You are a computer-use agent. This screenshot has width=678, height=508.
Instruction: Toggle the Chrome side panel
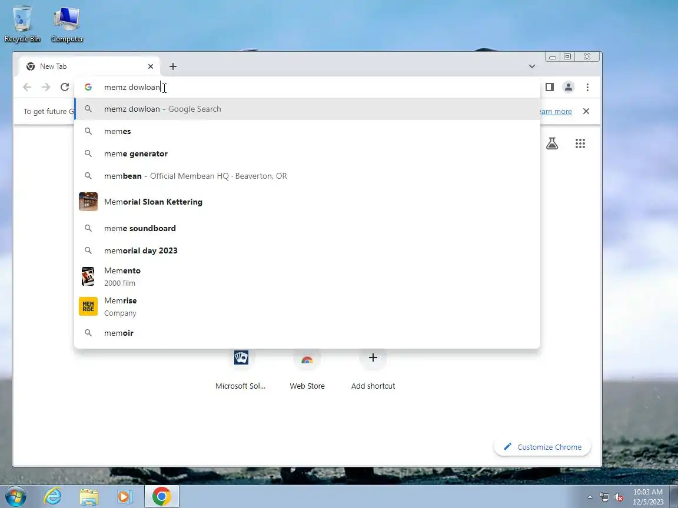click(550, 87)
